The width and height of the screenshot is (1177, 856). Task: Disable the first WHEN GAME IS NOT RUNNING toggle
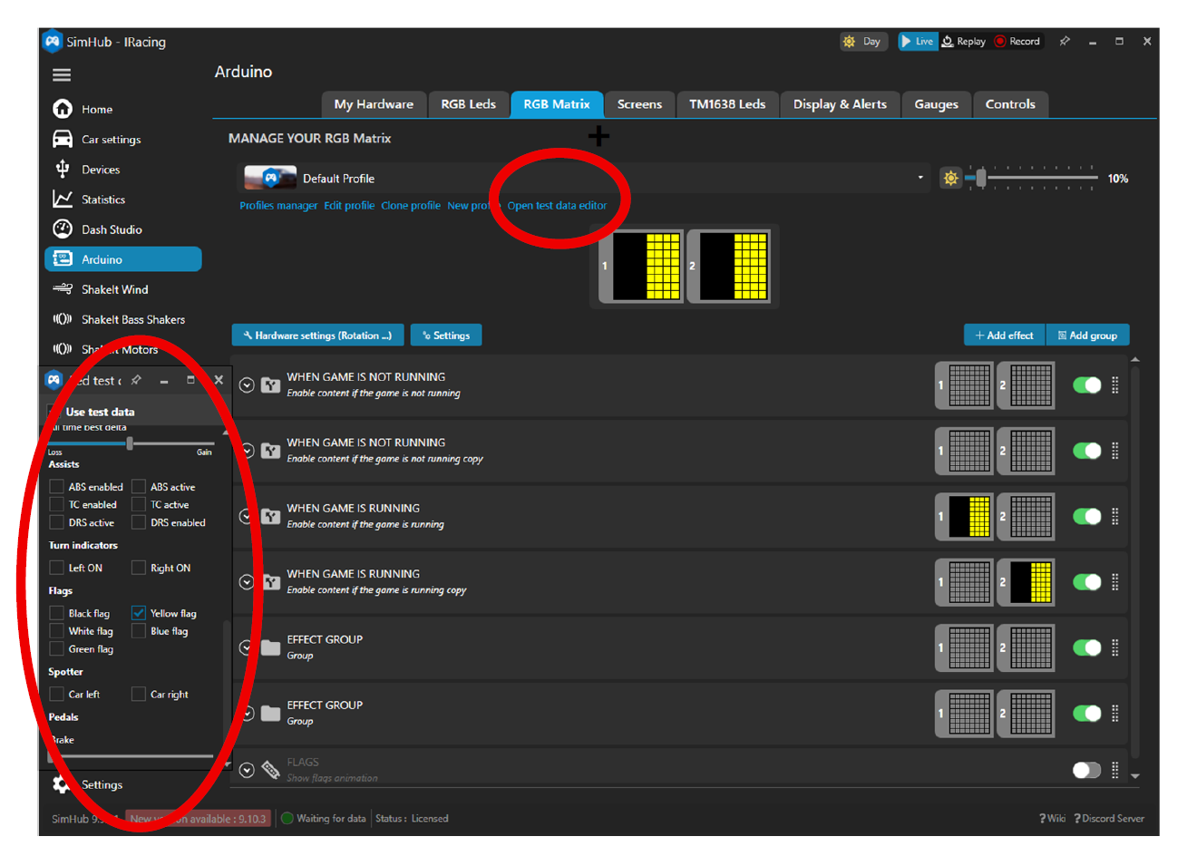point(1086,385)
